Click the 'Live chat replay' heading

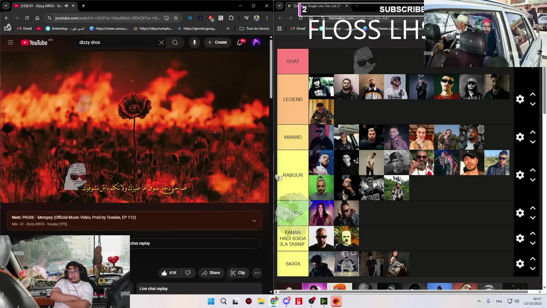[x=154, y=289]
